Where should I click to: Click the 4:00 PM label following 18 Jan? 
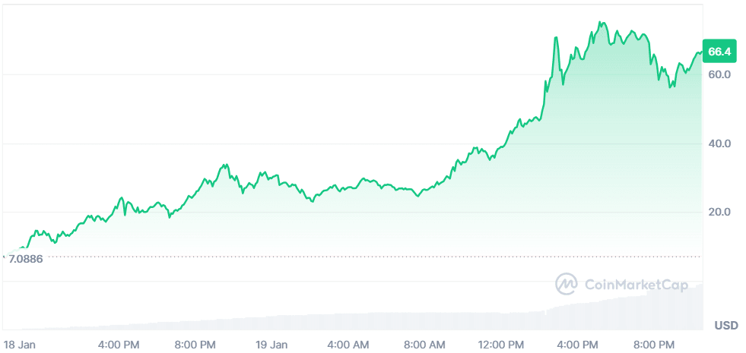119,345
